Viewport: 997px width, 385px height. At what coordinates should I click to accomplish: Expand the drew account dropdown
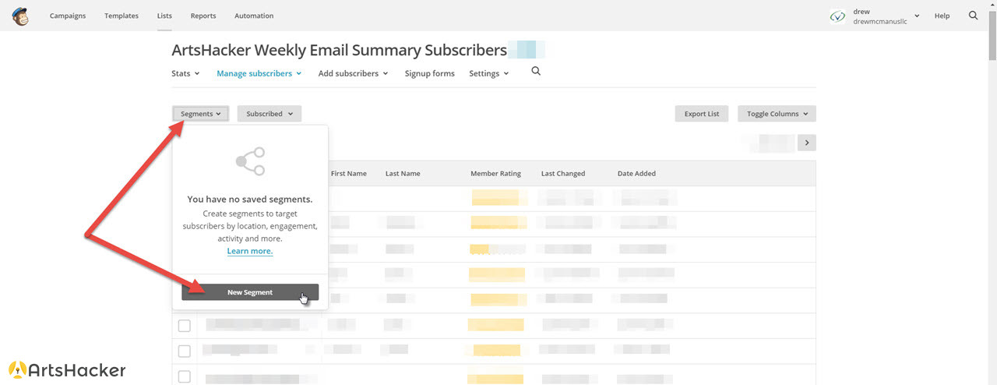pos(886,16)
